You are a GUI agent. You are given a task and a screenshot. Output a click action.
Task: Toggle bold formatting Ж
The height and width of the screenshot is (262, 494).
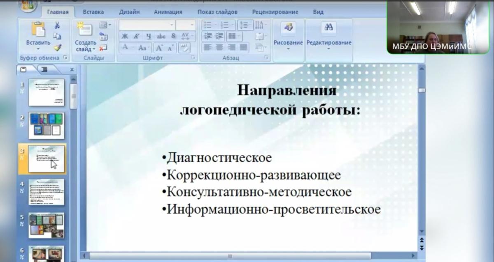(x=125, y=37)
